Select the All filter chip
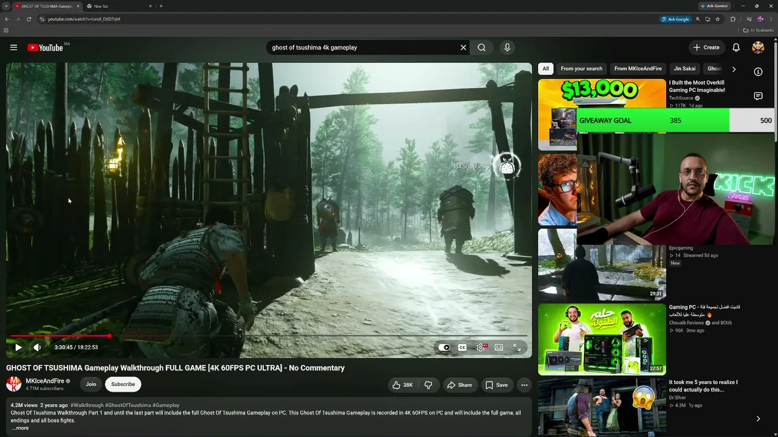 (x=546, y=69)
